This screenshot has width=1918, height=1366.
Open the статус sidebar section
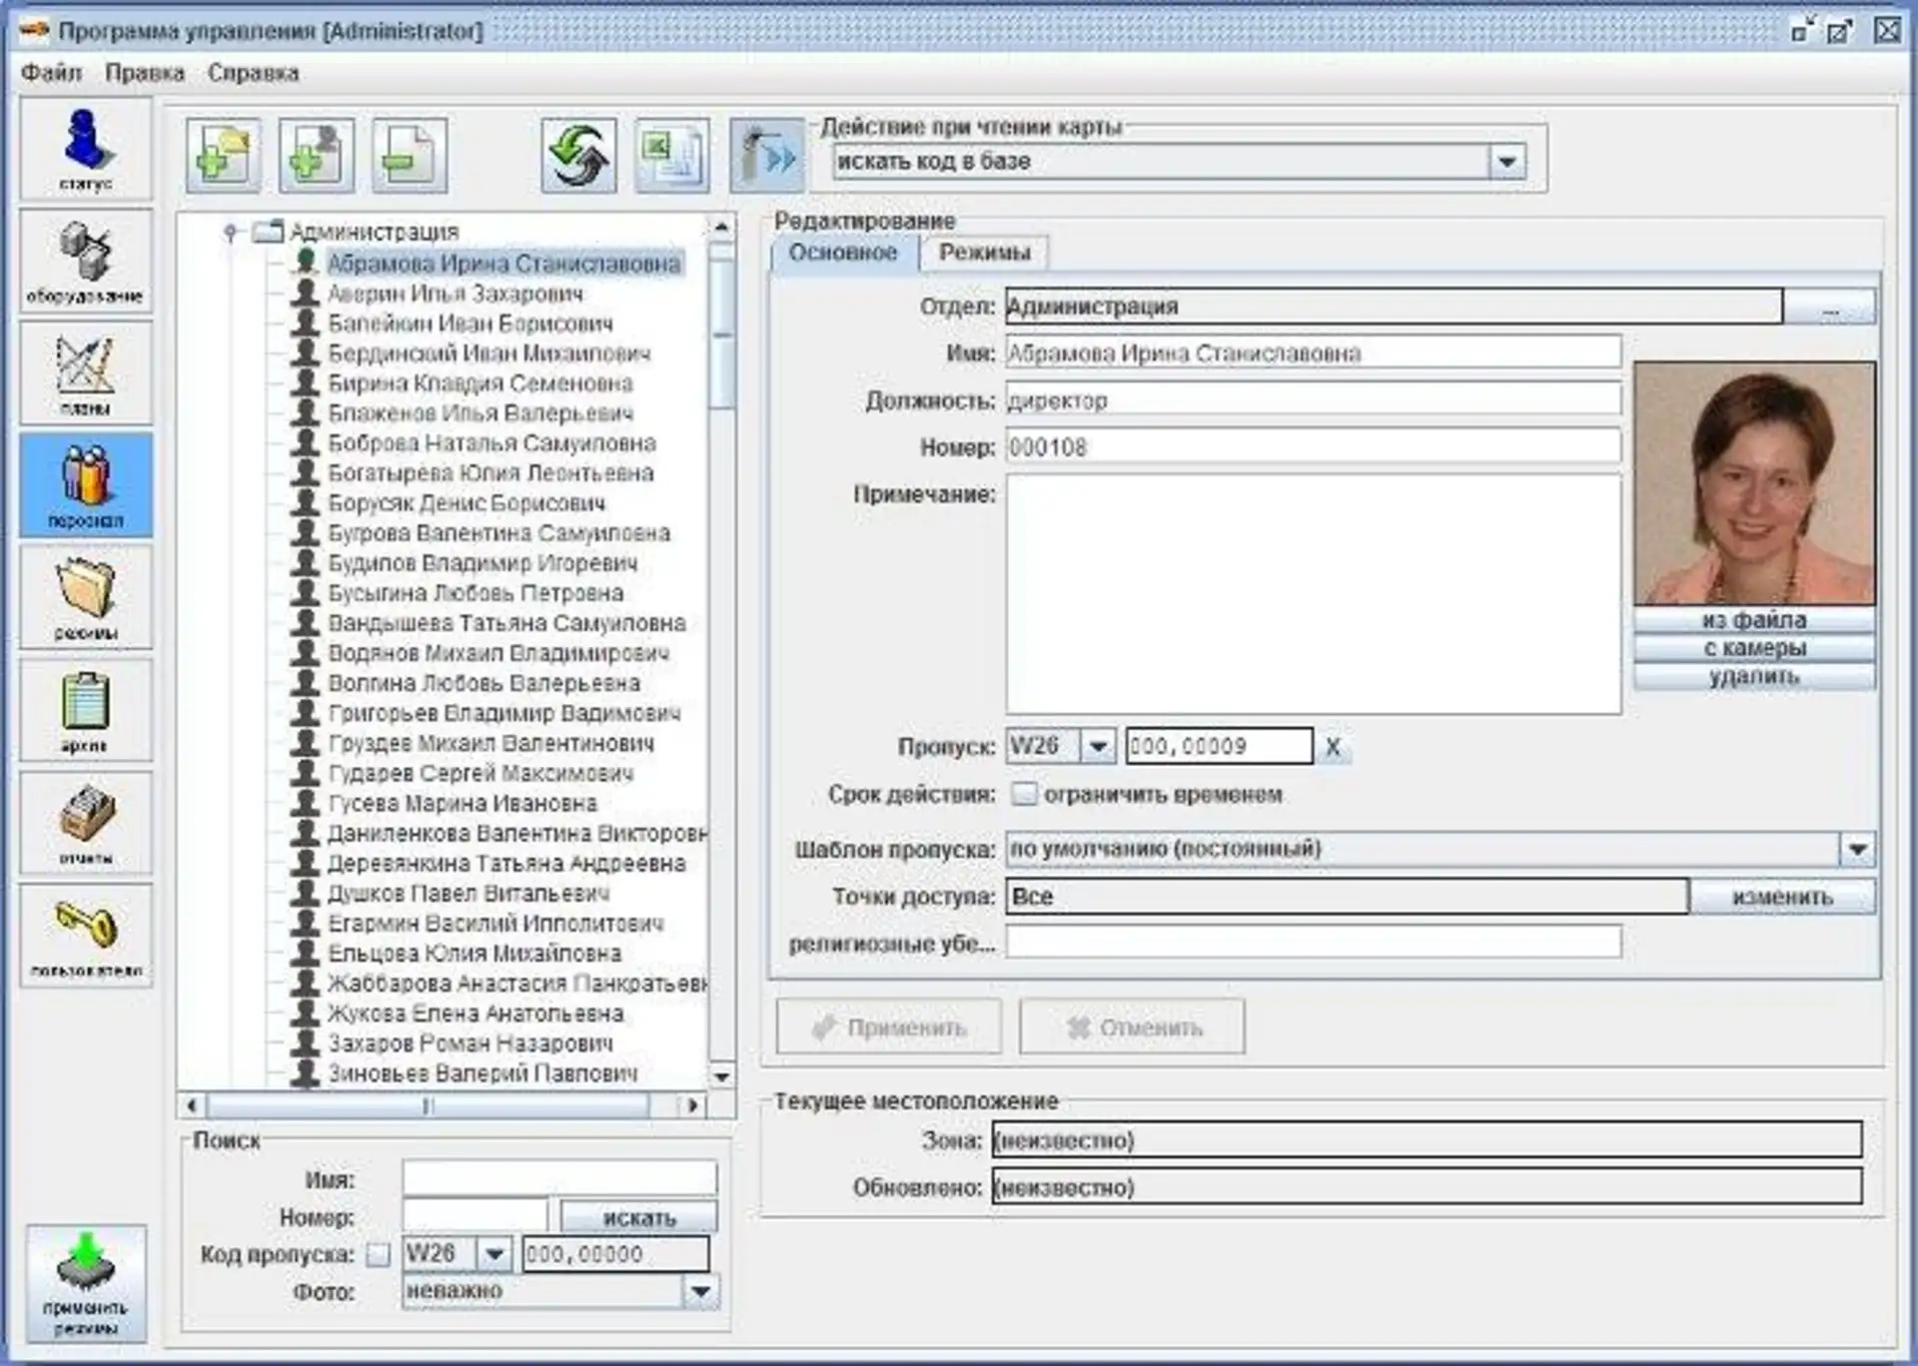pos(86,149)
